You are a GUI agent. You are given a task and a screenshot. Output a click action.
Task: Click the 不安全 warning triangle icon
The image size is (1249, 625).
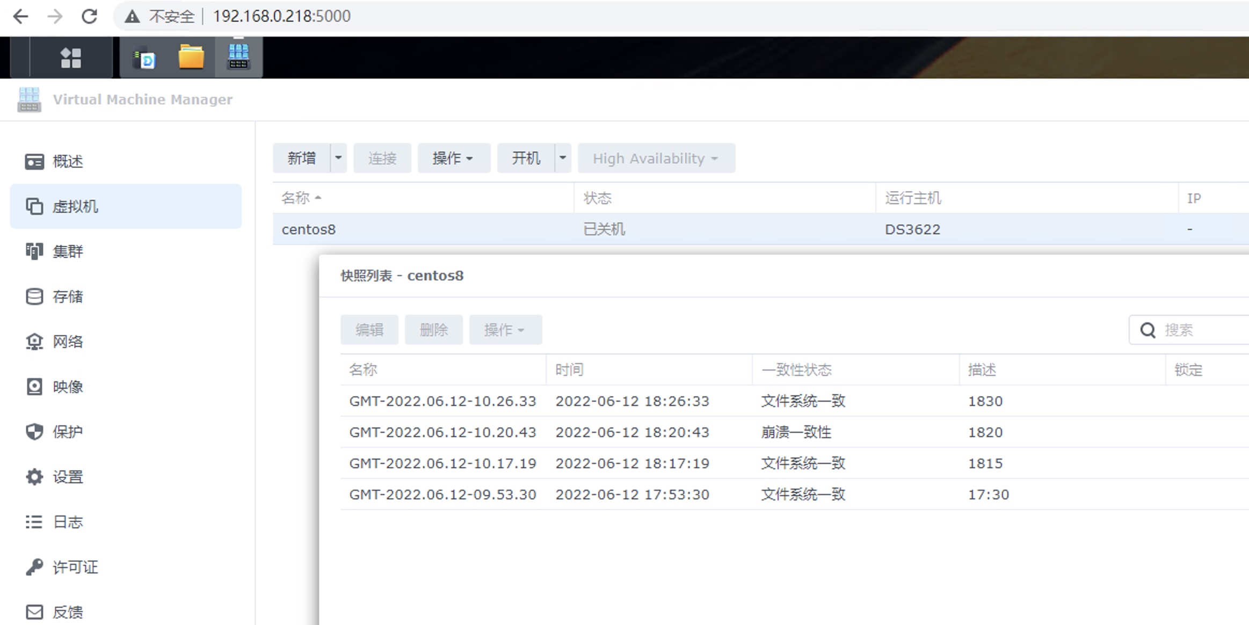click(x=132, y=17)
